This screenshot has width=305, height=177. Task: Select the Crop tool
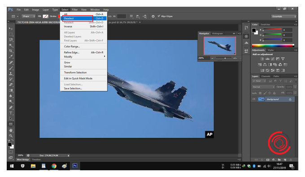(11, 51)
